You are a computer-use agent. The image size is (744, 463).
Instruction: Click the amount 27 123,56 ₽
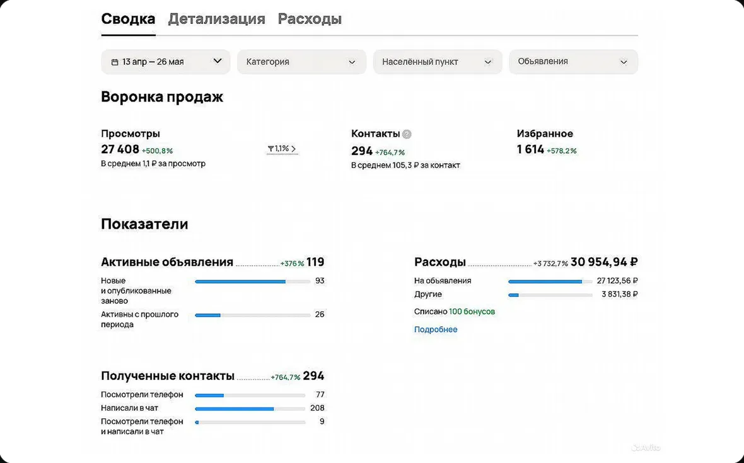click(617, 280)
